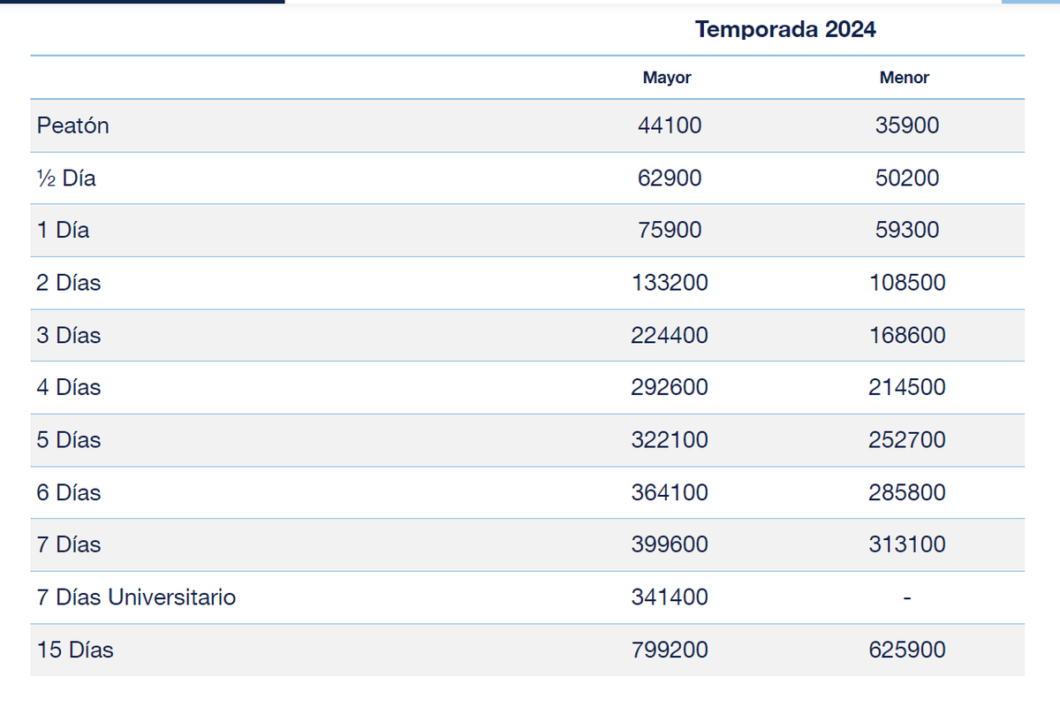
Task: Select the 15 Días row label
Action: point(75,650)
